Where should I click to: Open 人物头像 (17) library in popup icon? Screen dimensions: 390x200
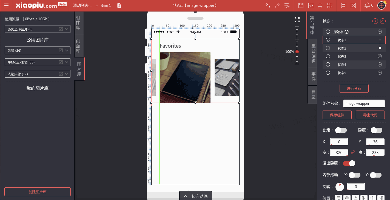click(61, 74)
